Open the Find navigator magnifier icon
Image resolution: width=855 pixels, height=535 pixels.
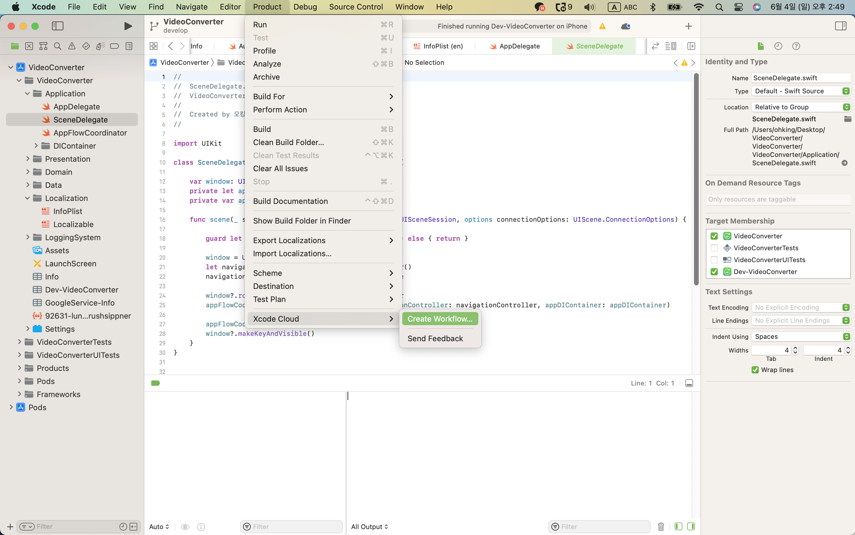(x=58, y=46)
